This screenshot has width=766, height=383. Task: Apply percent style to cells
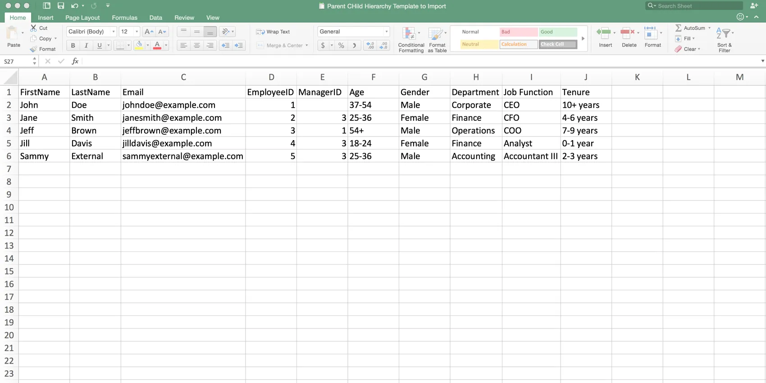[x=341, y=46]
